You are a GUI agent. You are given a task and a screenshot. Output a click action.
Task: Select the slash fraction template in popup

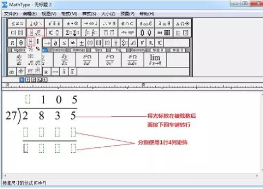coord(30,49)
